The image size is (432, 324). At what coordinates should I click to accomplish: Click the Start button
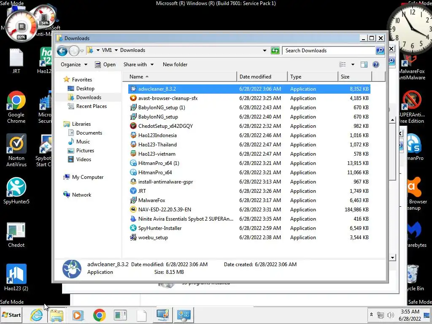pyautogui.click(x=11, y=315)
